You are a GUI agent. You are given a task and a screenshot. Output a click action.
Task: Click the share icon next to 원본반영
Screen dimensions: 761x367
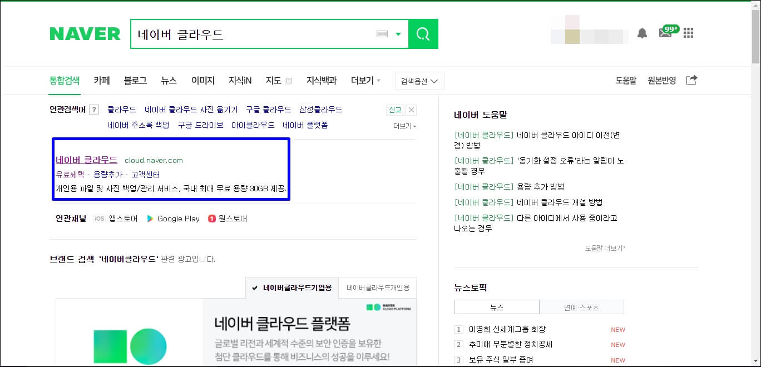(x=691, y=80)
